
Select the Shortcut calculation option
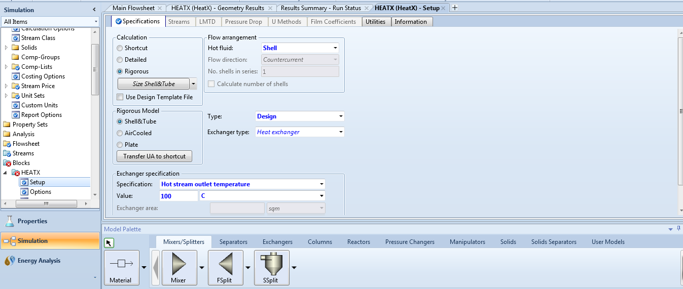pos(120,48)
